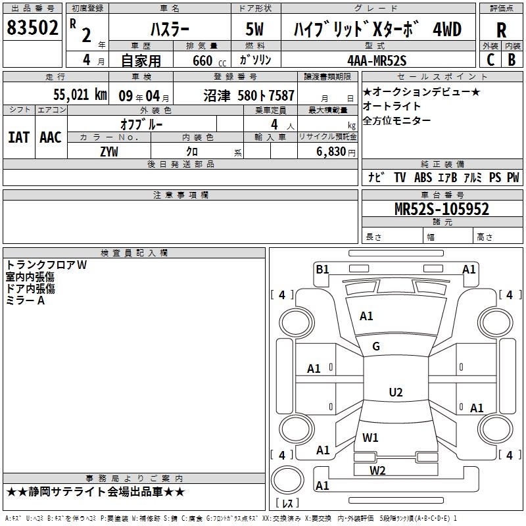Select the color code ZYW
526x526 pixels.
click(x=109, y=152)
